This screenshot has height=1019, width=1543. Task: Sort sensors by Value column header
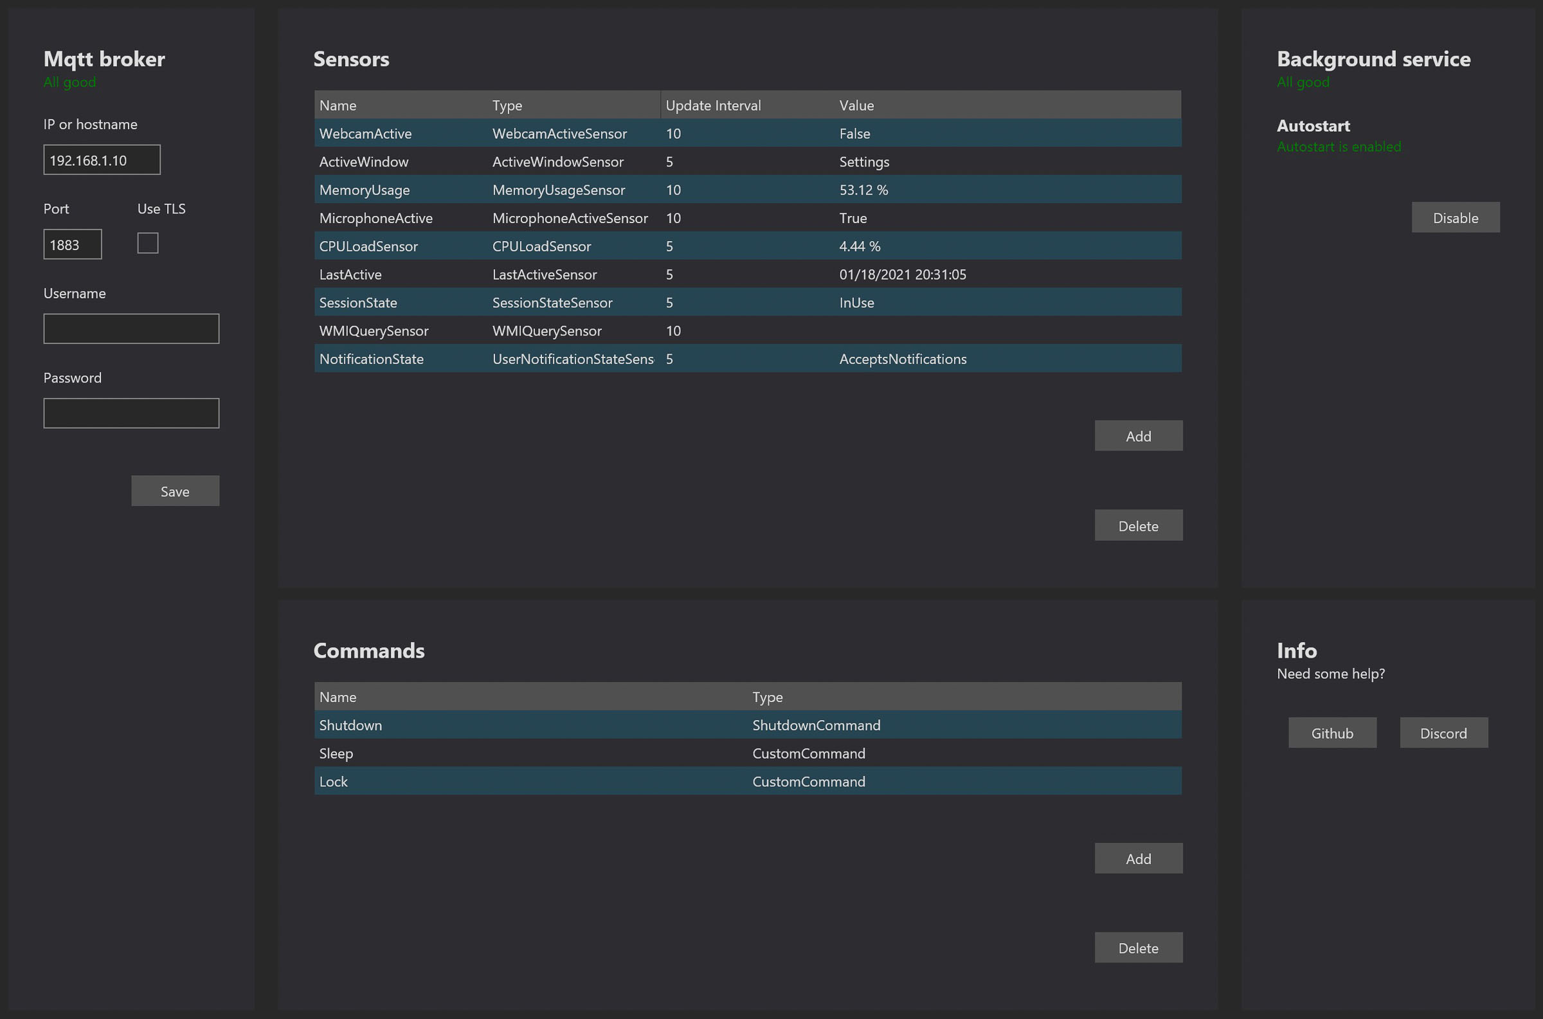pyautogui.click(x=1008, y=105)
